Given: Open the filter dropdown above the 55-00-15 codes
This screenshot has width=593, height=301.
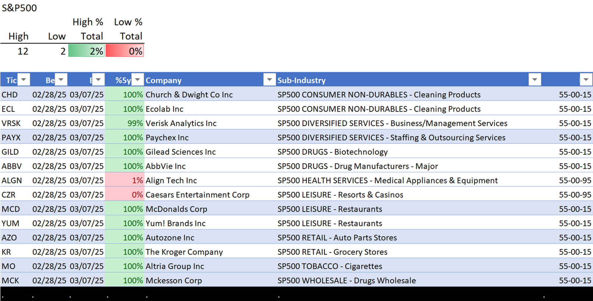Looking at the screenshot, I should tap(586, 80).
